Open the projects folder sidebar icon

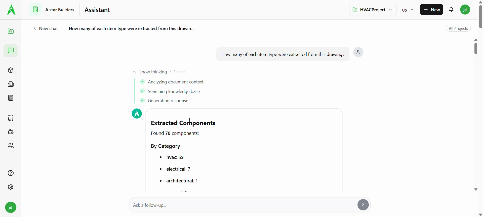coord(11,31)
